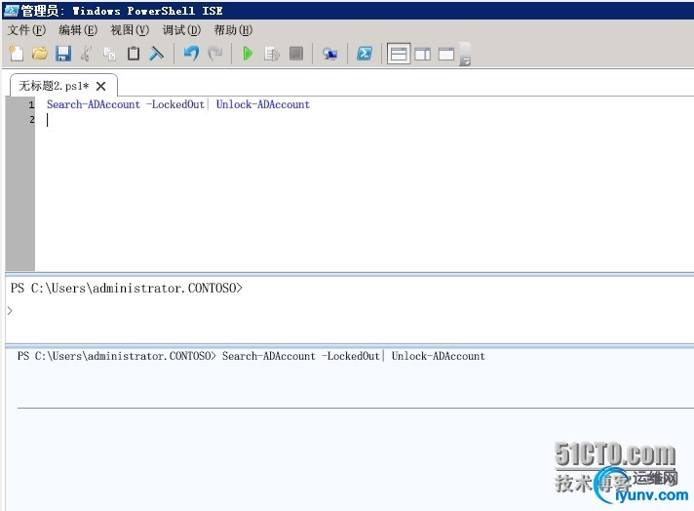
Task: Clear the output pane icon
Action: click(x=157, y=54)
